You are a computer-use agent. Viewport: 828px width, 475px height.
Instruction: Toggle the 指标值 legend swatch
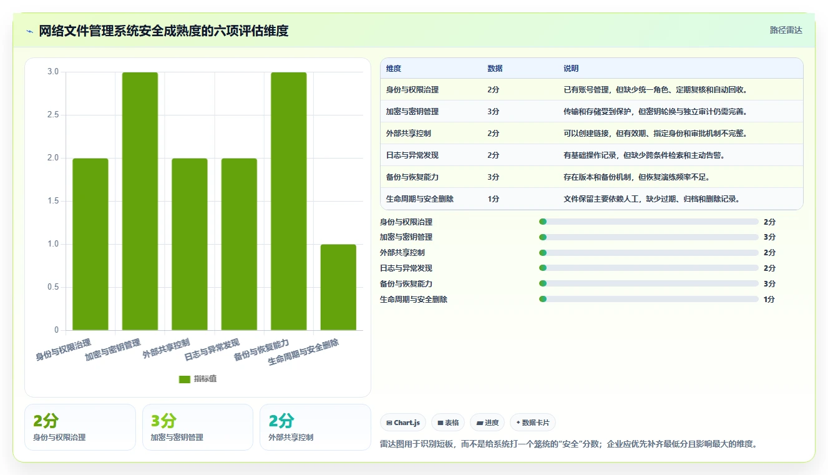[x=184, y=379]
